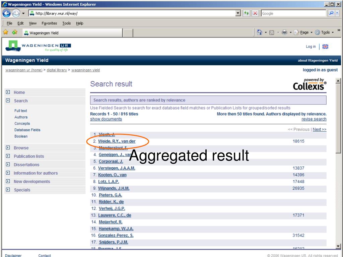Open the Favorites menu
Viewport: 343px width, 257px height.
tap(49, 23)
